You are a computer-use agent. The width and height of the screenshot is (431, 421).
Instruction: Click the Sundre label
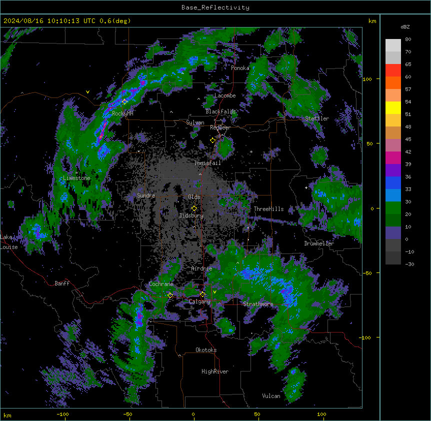point(146,195)
